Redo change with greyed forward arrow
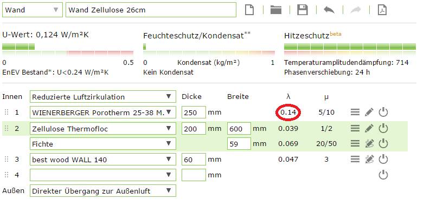The height and width of the screenshot is (212, 424). [x=356, y=10]
